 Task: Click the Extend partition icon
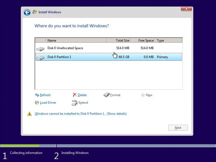pyautogui.click(x=75, y=103)
